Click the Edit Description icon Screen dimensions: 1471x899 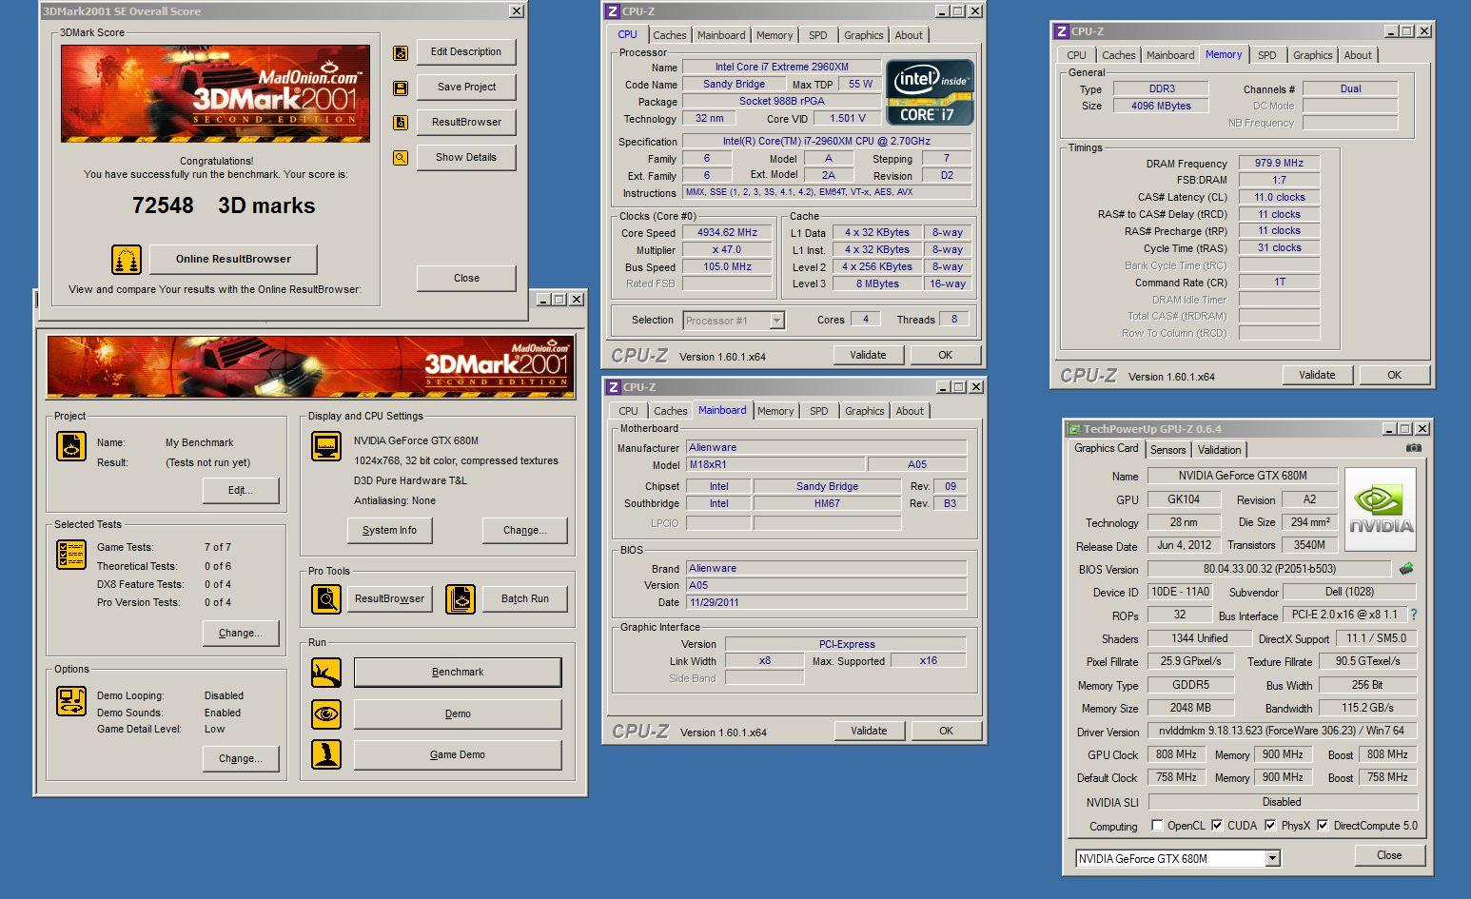pyautogui.click(x=401, y=52)
